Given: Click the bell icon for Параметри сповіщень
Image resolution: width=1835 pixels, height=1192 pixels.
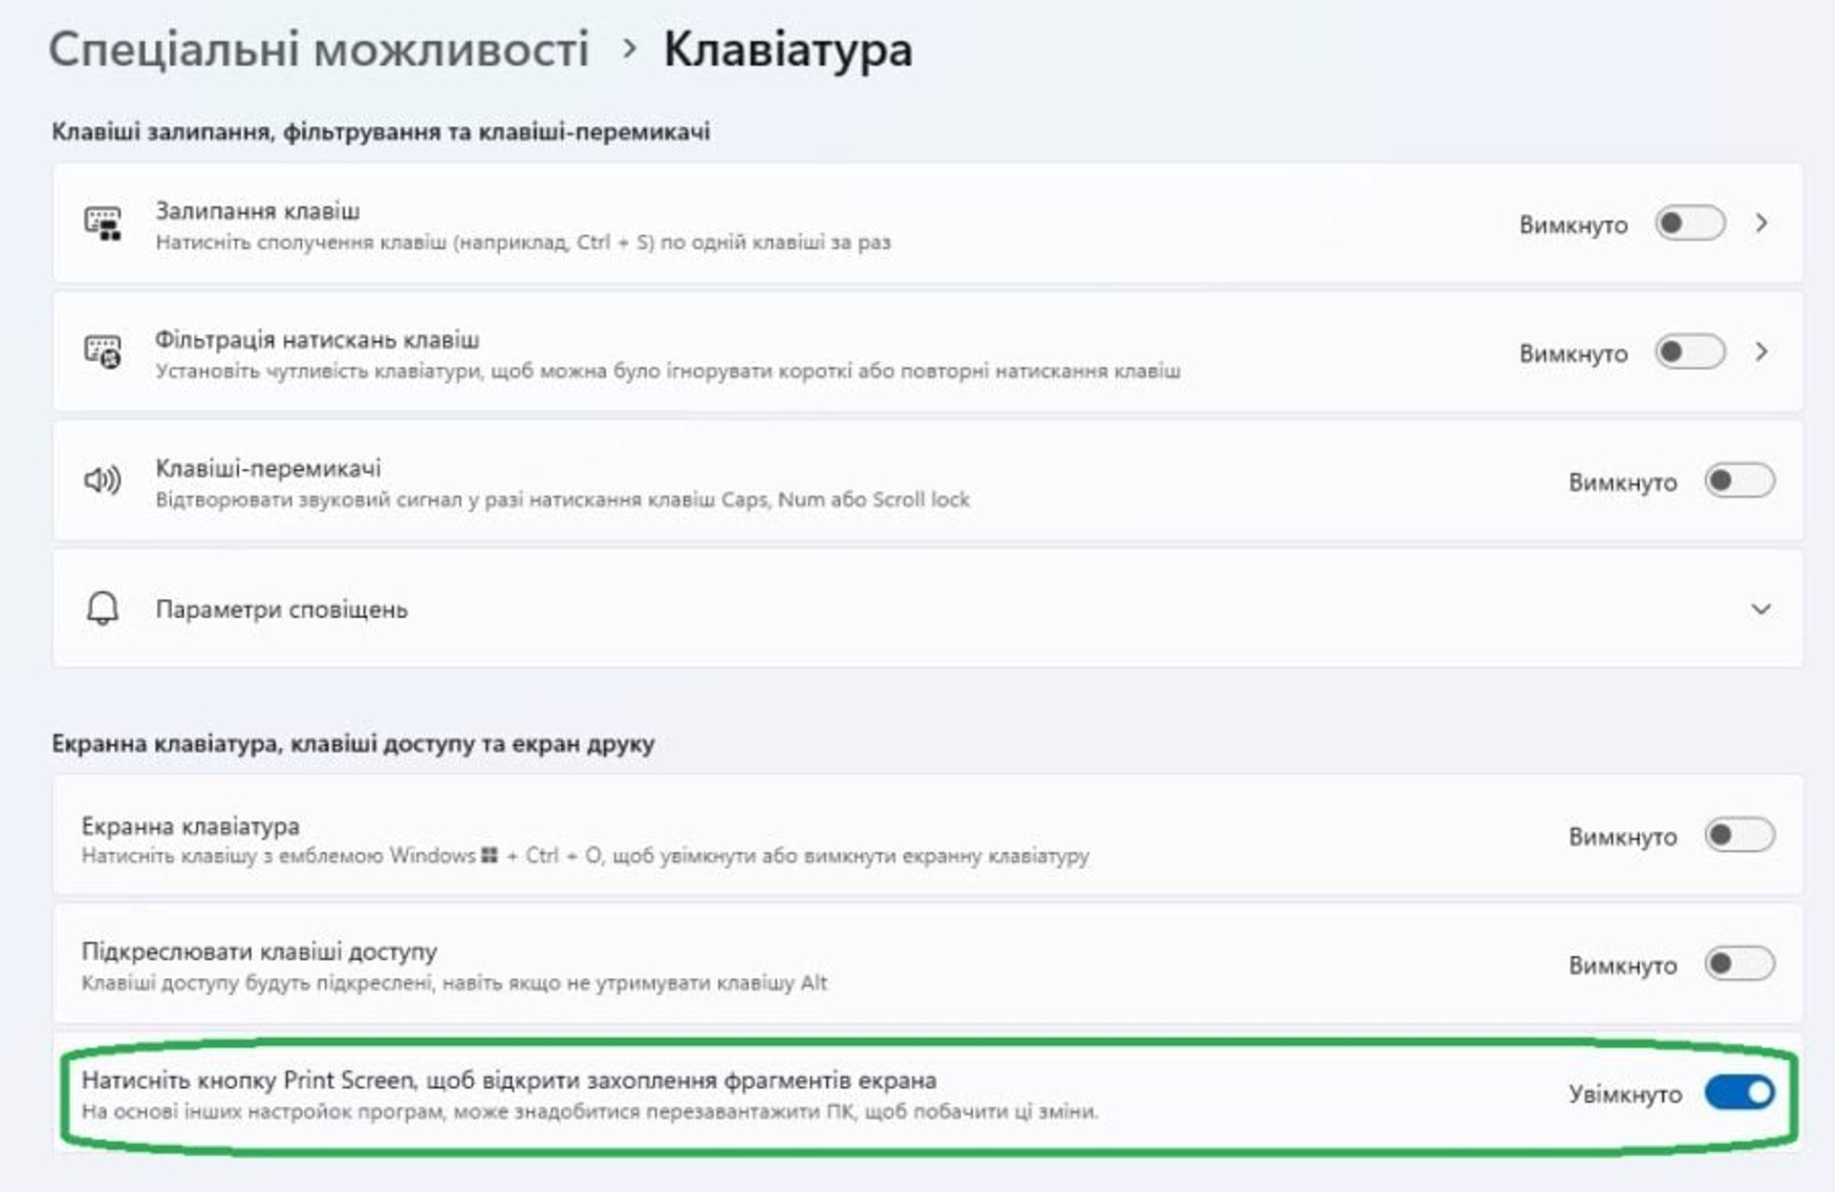Looking at the screenshot, I should pos(102,608).
